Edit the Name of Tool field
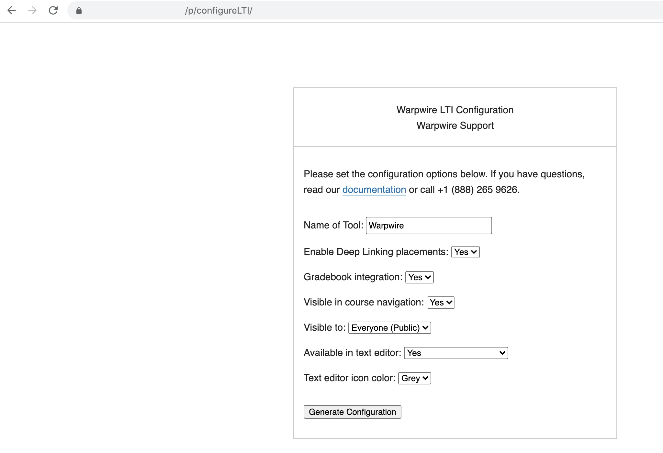This screenshot has height=453, width=663. (x=429, y=226)
